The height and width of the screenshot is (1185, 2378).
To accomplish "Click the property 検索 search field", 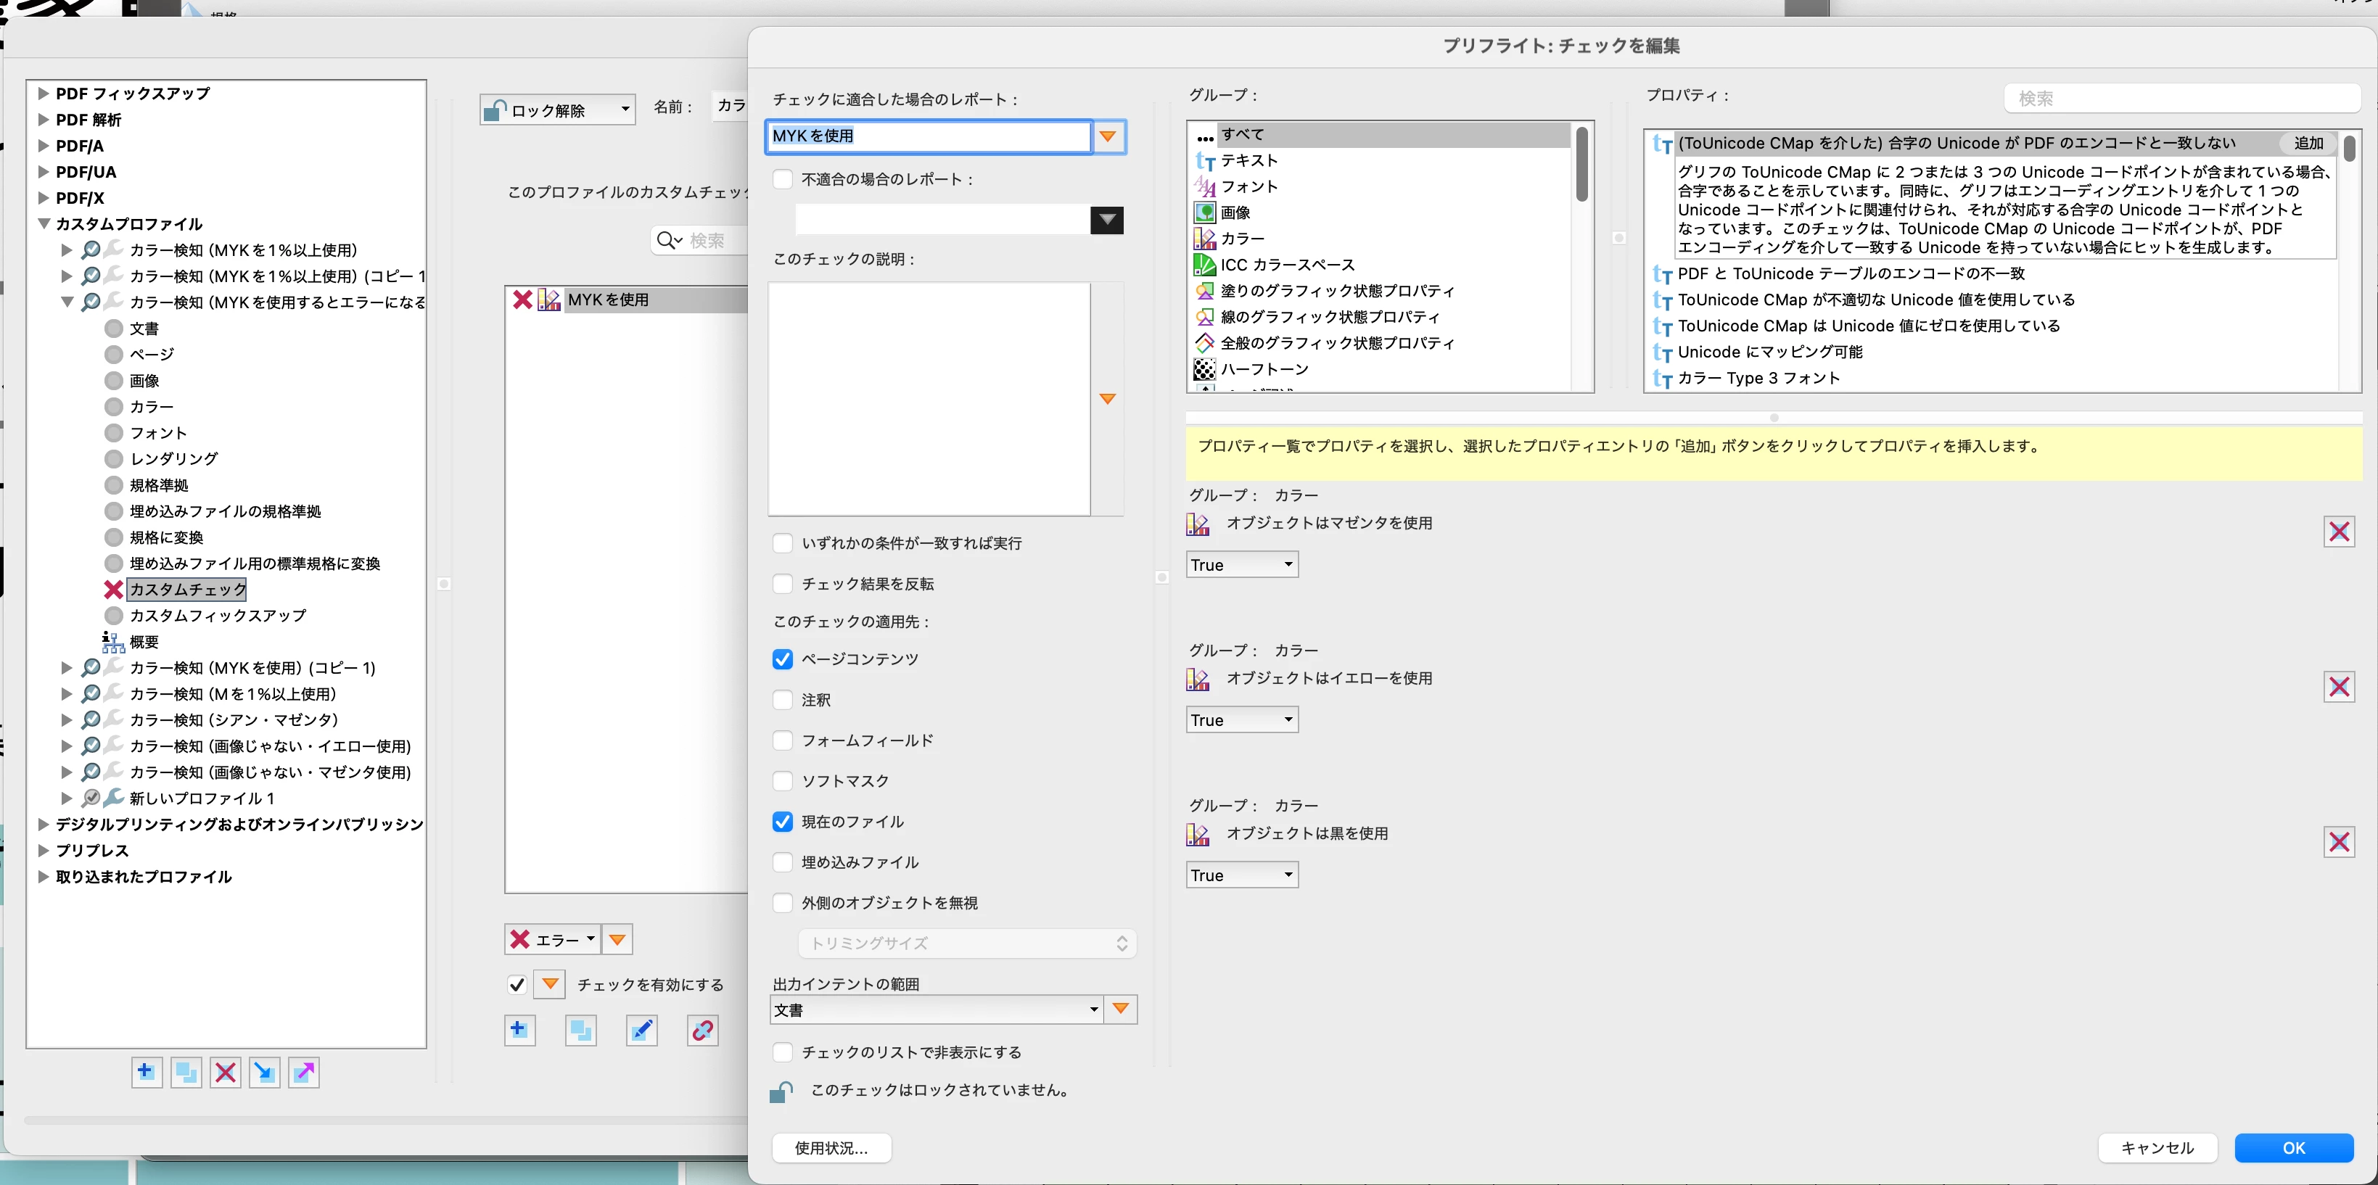I will click(x=2181, y=98).
